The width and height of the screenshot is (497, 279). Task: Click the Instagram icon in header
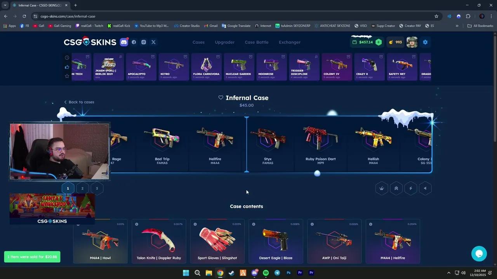144,42
